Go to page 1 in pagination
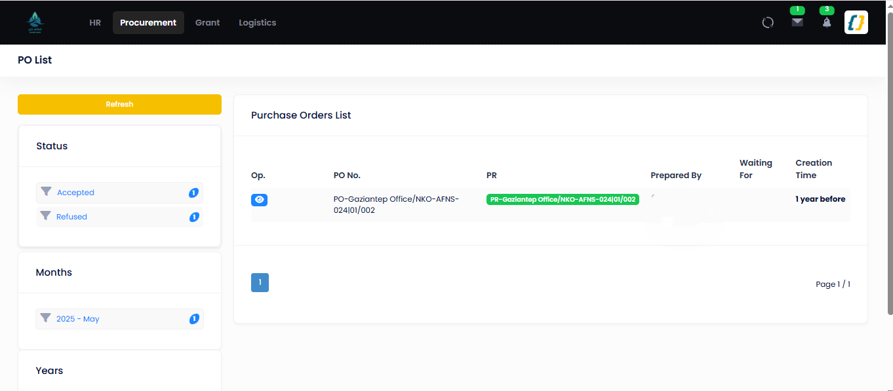The height and width of the screenshot is (391, 893). pos(260,282)
